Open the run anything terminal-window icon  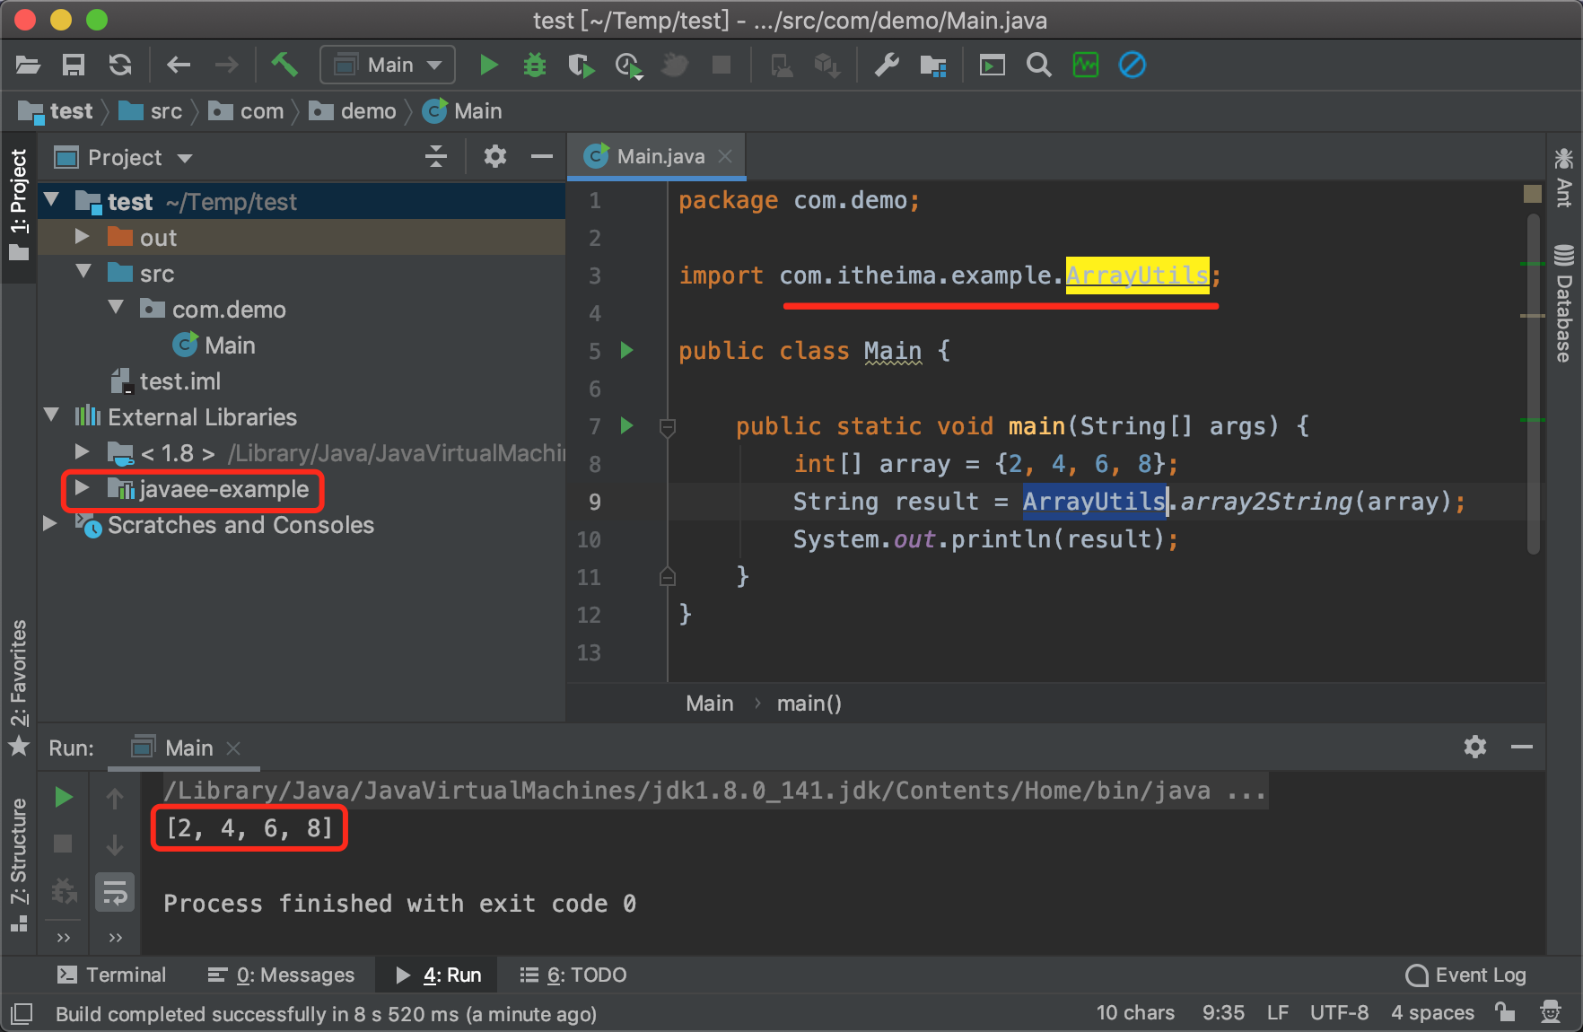992,65
